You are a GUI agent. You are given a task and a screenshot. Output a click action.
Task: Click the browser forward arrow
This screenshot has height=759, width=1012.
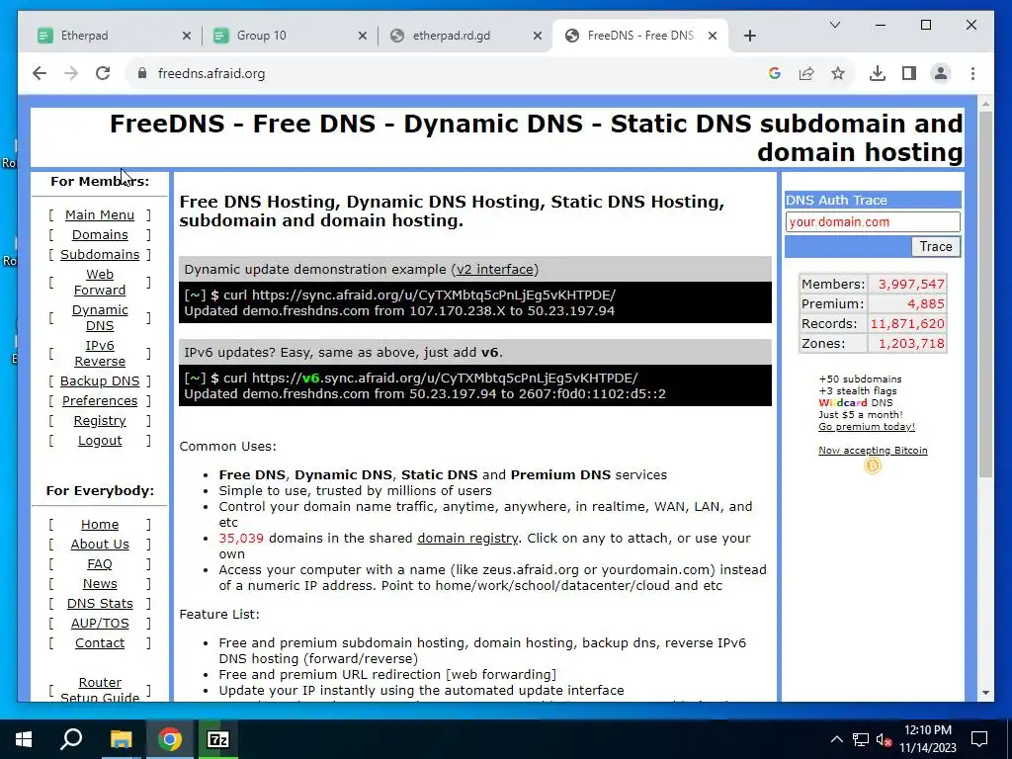(x=71, y=73)
